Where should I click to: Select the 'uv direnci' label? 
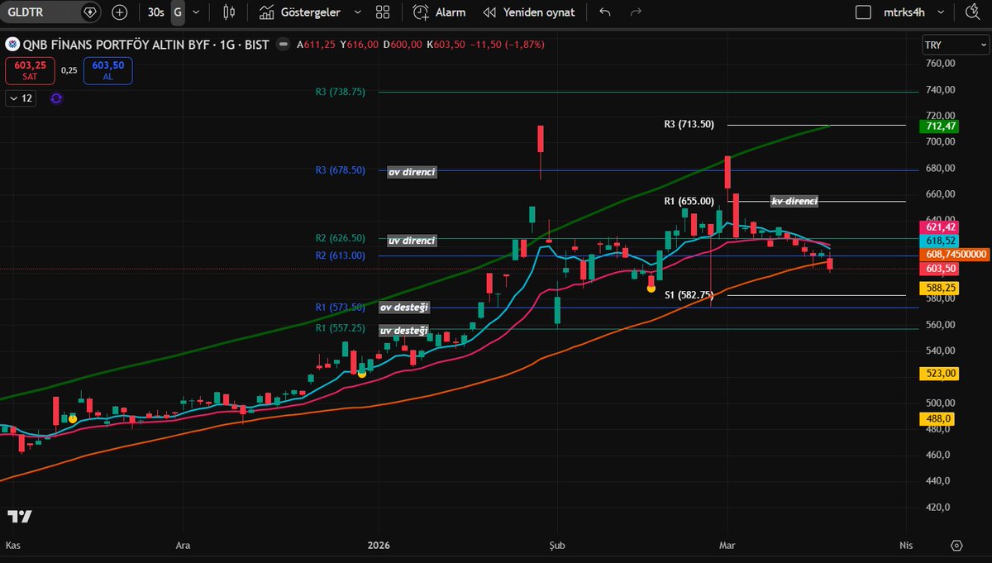click(412, 241)
